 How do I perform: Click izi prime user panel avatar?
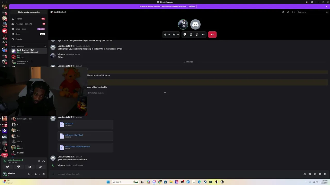coord(4,174)
